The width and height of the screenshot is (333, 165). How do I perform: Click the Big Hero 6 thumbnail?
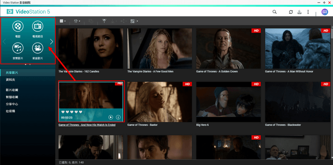pyautogui.click(x=228, y=102)
